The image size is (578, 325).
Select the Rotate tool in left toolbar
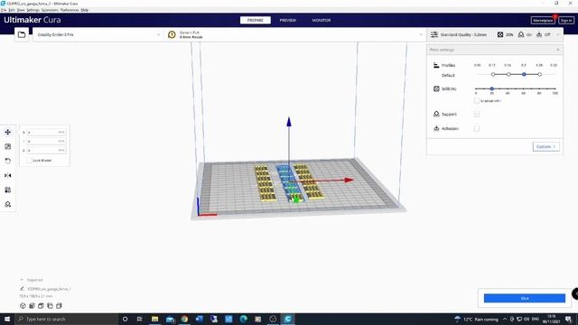(8, 161)
